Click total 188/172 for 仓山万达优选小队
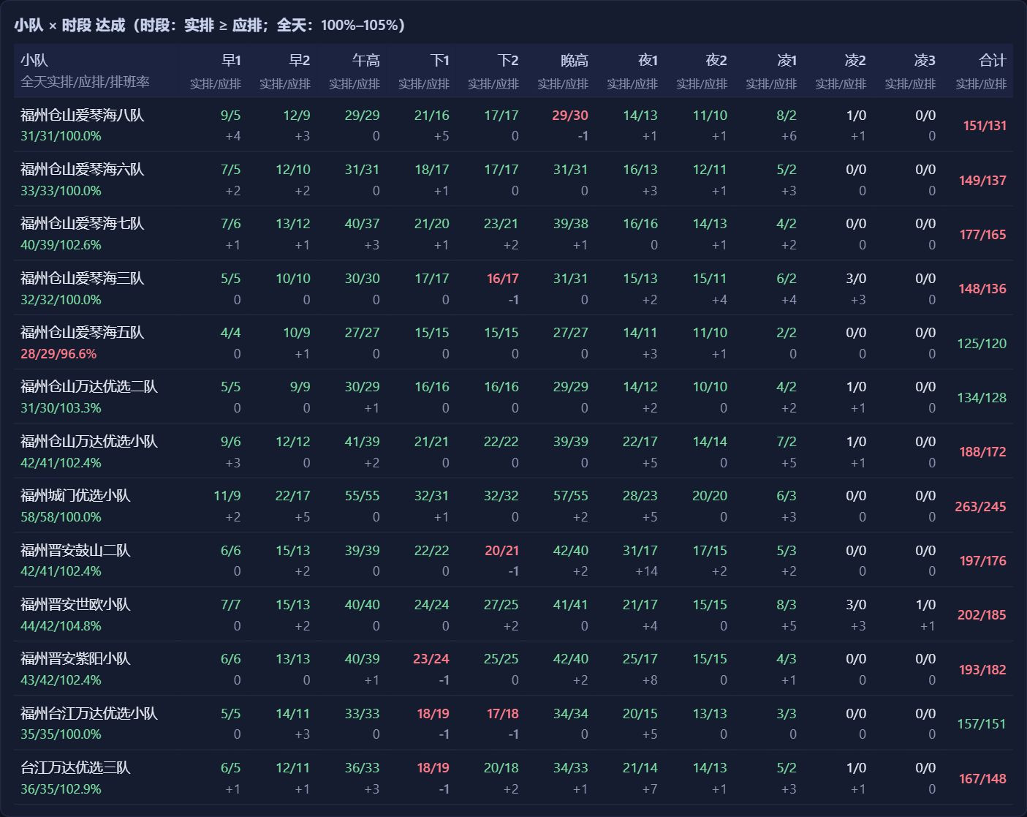Image resolution: width=1027 pixels, height=817 pixels. coord(982,452)
